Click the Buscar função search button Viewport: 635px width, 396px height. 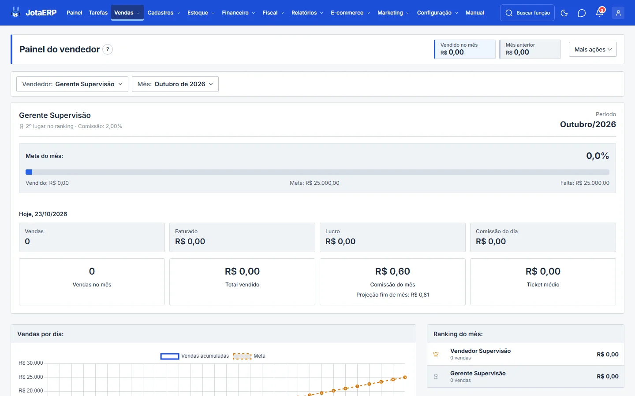pyautogui.click(x=527, y=13)
